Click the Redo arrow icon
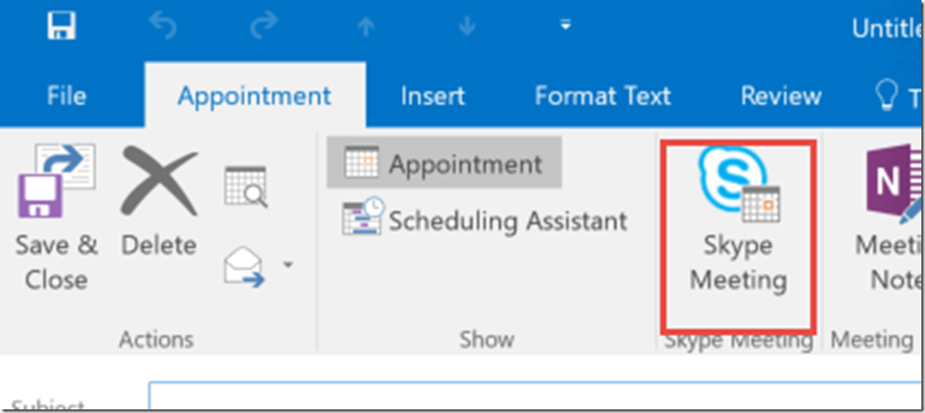The height and width of the screenshot is (413, 925). point(265,27)
